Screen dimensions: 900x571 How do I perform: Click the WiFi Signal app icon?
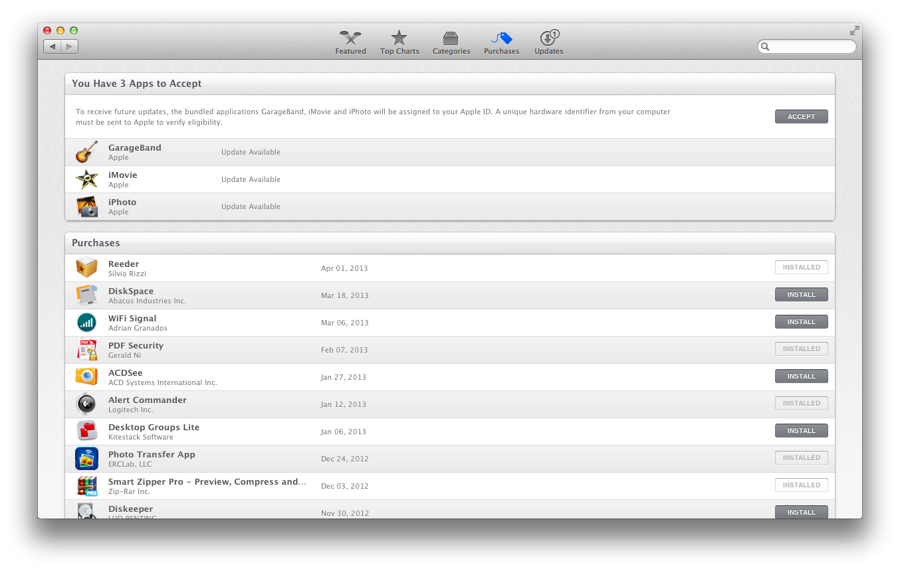(x=87, y=322)
